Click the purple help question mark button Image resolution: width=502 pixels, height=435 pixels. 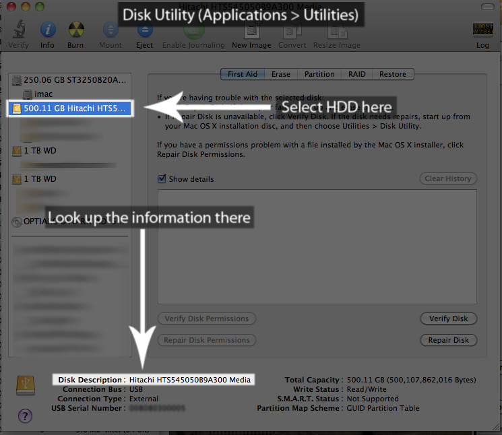(x=26, y=416)
